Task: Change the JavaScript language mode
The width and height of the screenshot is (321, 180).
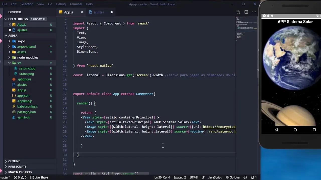Action: pos(215,177)
